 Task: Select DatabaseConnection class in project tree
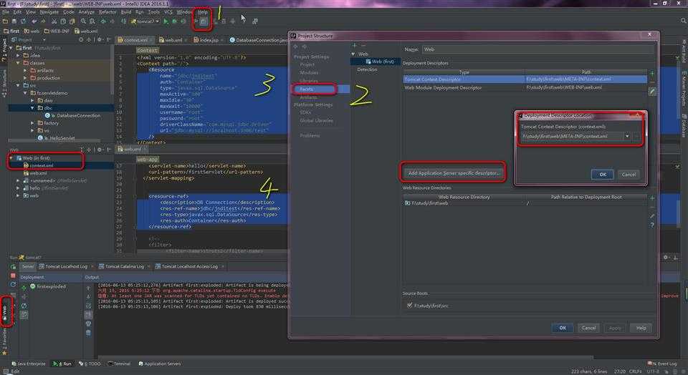[x=79, y=116]
